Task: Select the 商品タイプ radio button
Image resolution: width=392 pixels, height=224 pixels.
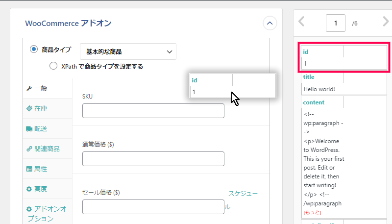Action: tap(34, 49)
